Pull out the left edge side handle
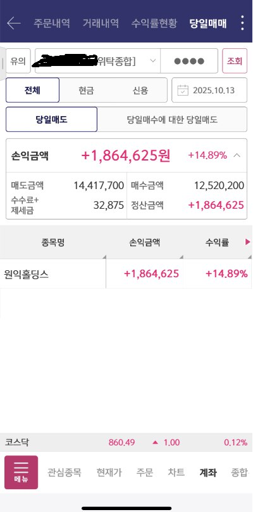This screenshot has height=512, width=253. [x=3, y=63]
